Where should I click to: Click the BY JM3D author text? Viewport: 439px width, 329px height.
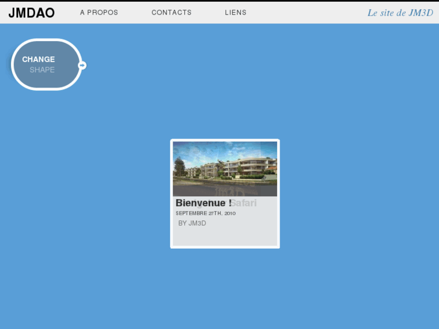192,223
